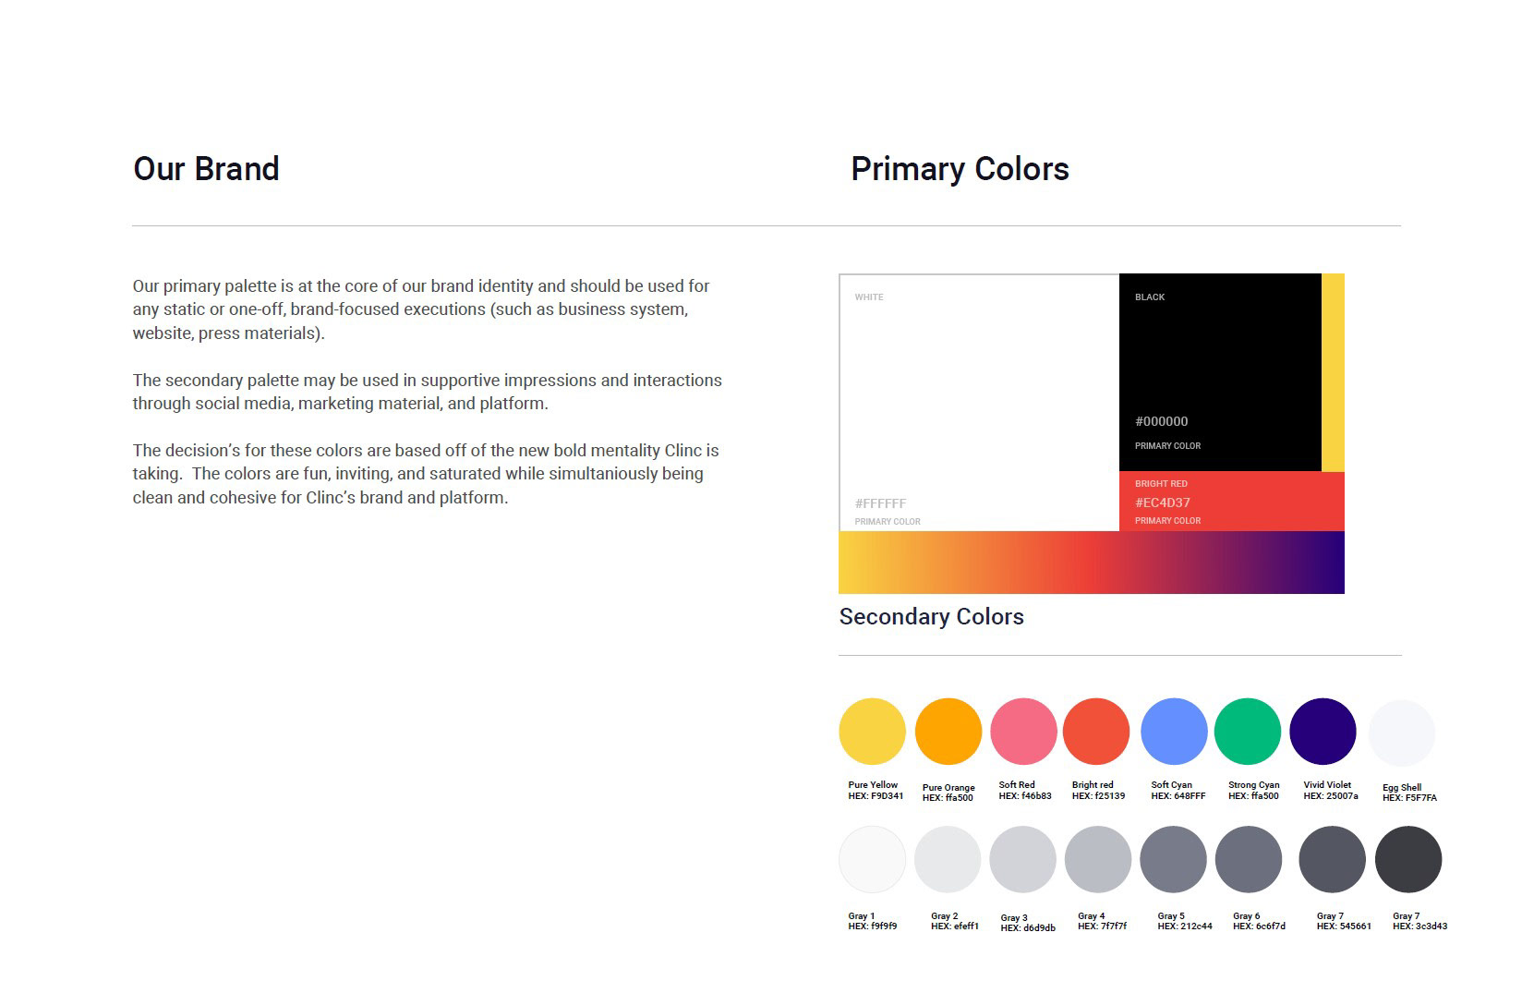The image size is (1534, 993).
Task: Click the Pure Yellow color circle
Action: coord(872,732)
